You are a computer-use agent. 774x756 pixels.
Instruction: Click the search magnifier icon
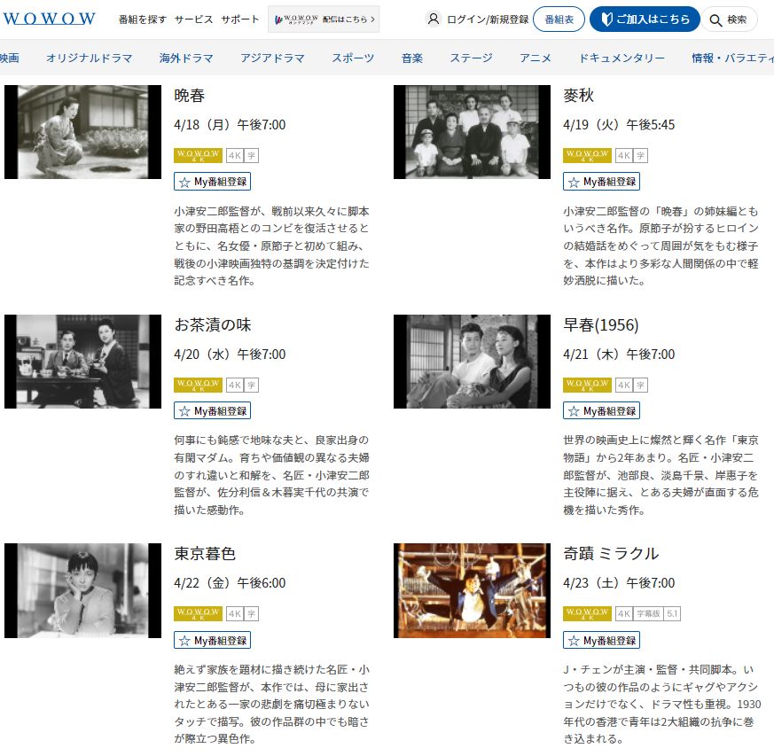coord(715,19)
